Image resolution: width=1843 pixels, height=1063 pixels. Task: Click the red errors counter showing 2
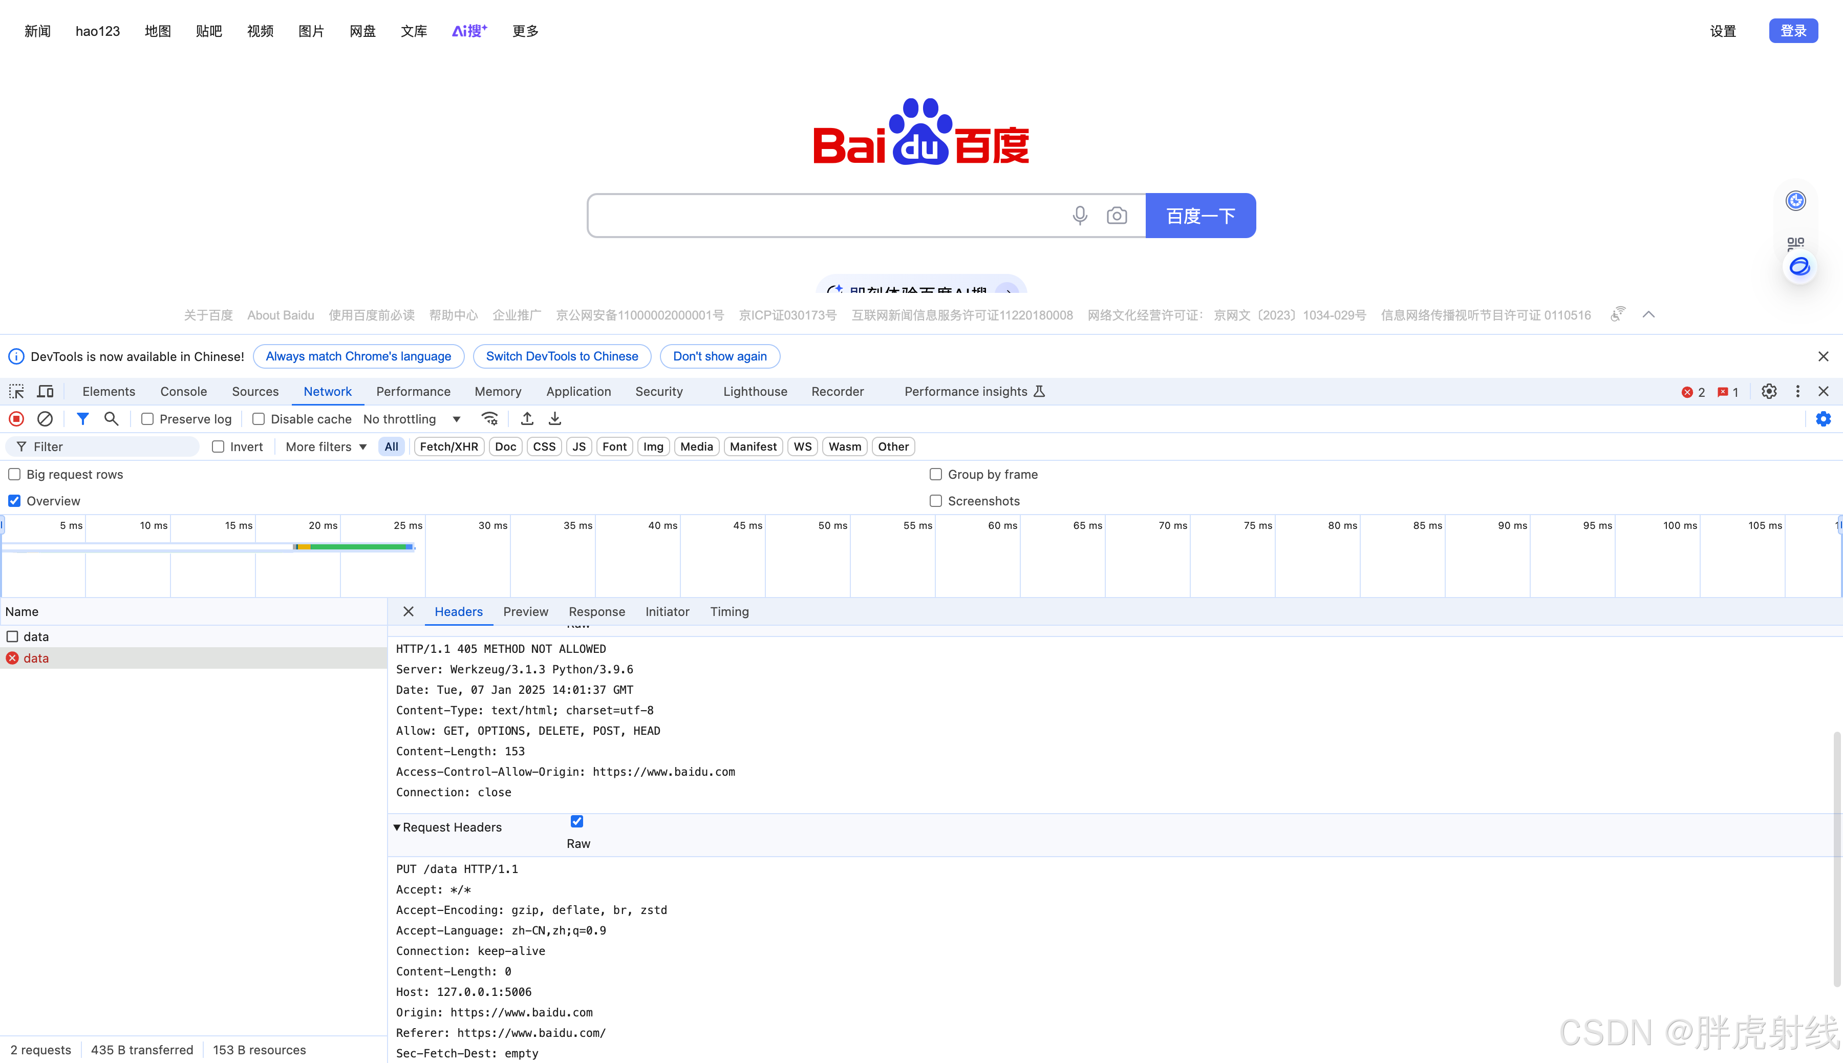[1694, 392]
